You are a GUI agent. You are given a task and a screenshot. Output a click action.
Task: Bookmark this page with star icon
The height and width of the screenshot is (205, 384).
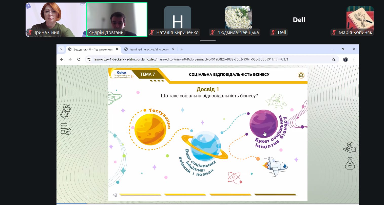334,59
